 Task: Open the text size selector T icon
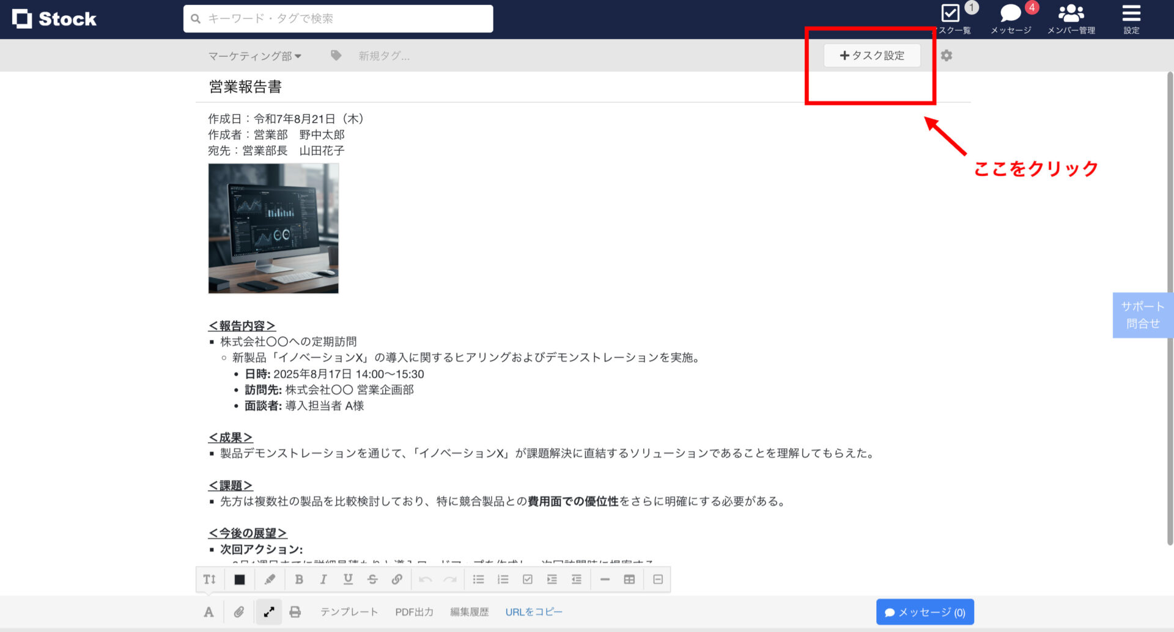210,579
